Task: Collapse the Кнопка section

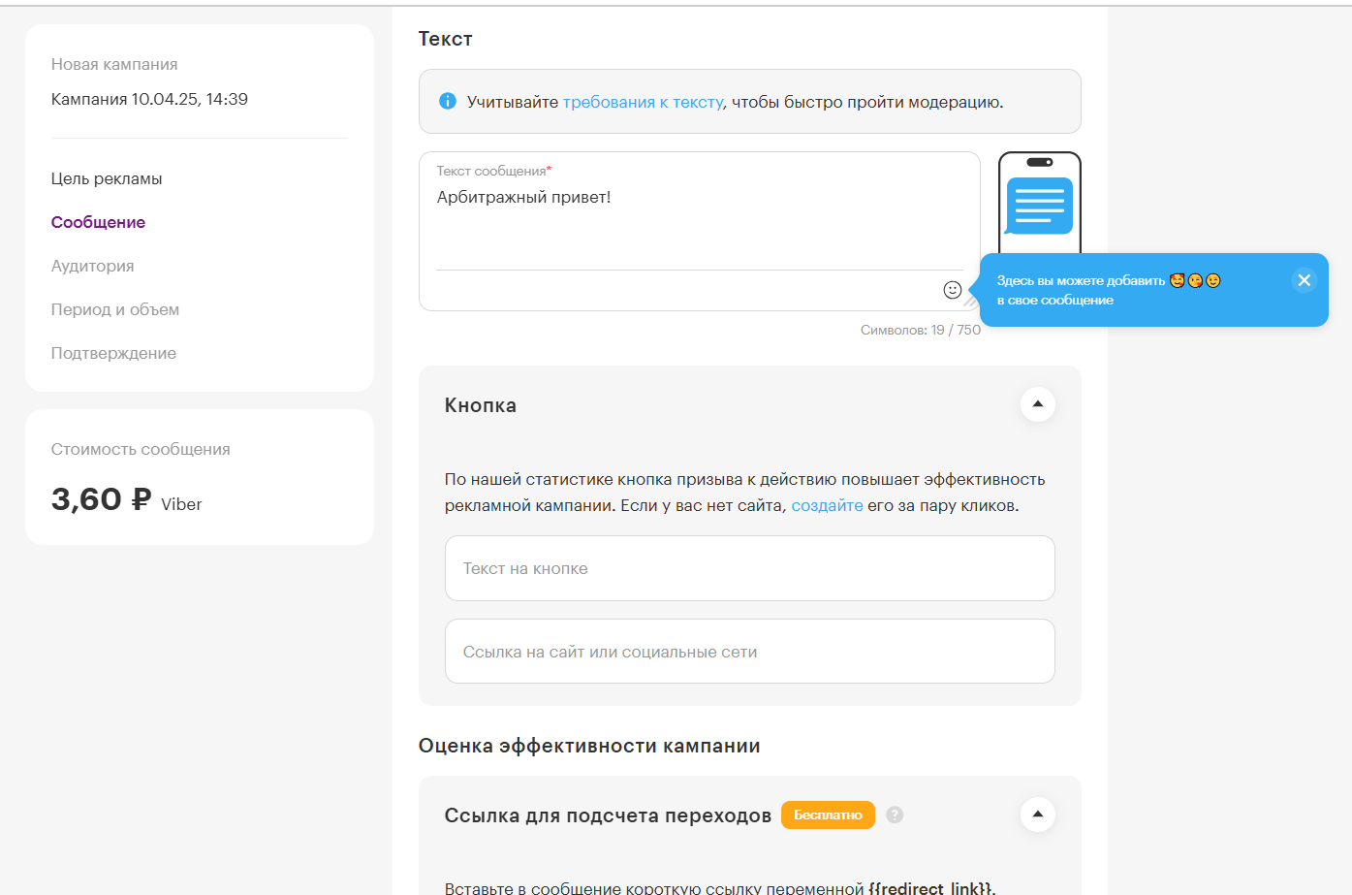Action: 1038,404
